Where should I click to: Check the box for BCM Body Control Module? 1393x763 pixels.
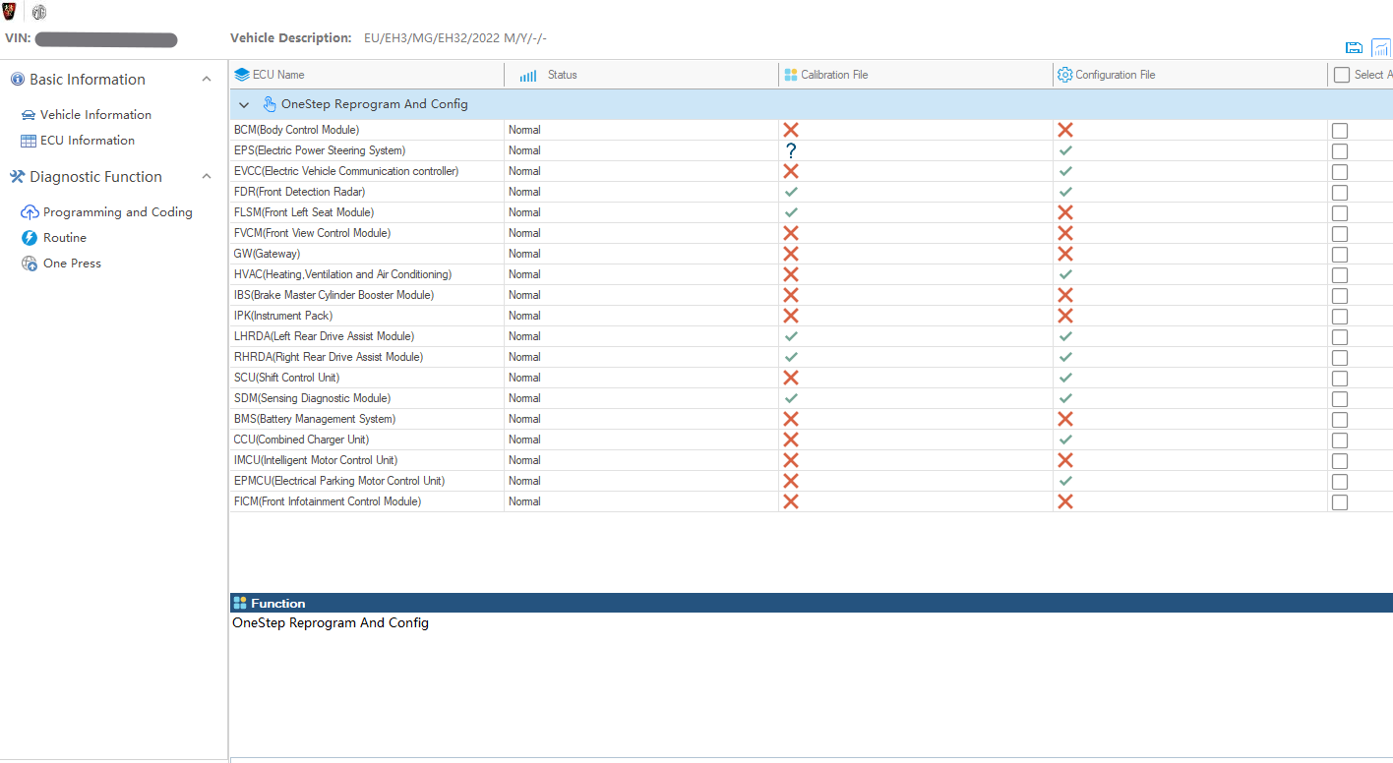click(1339, 131)
